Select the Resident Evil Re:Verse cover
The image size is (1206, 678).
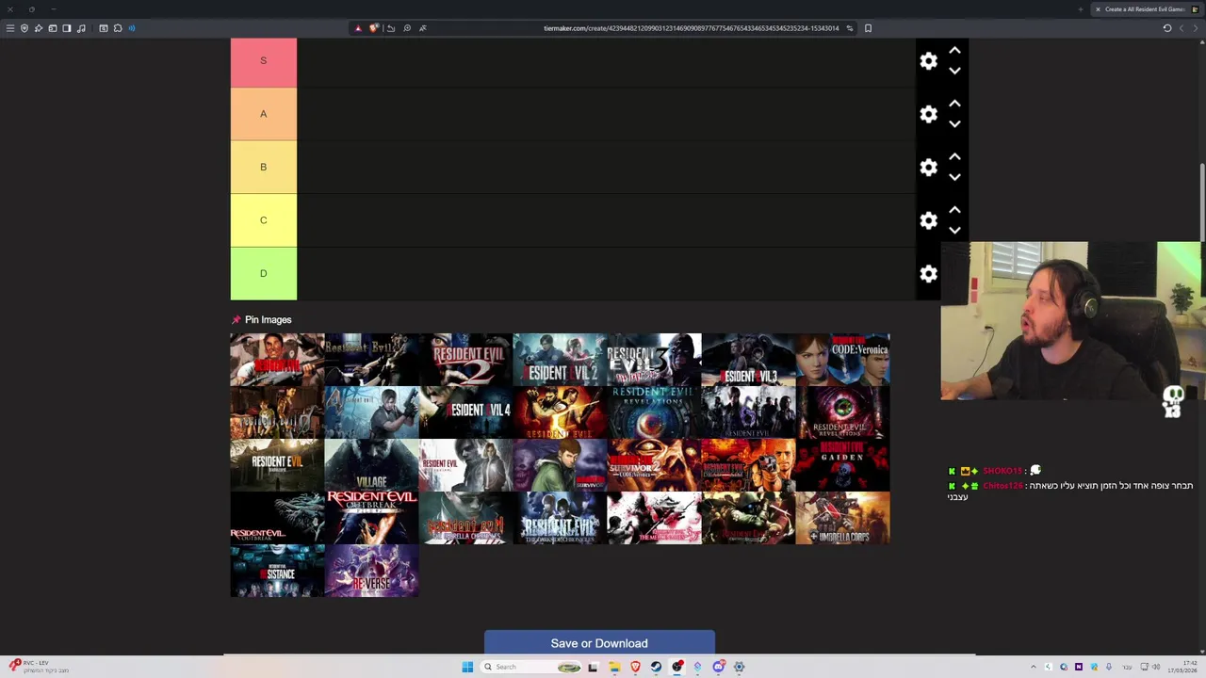371,571
